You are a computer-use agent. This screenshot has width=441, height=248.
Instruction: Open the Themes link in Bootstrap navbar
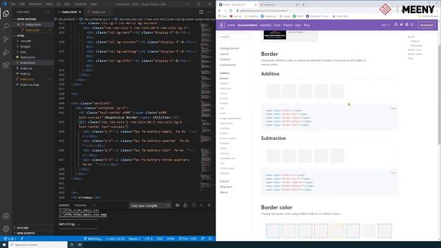tap(288, 25)
